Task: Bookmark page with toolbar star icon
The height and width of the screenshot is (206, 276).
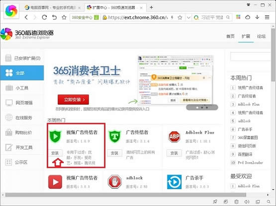Action: (64, 17)
